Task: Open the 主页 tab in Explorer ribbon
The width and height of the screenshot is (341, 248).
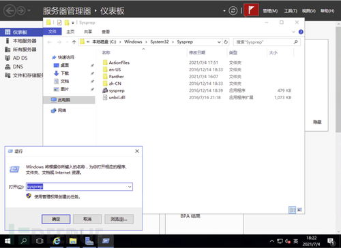Action: [x=70, y=32]
